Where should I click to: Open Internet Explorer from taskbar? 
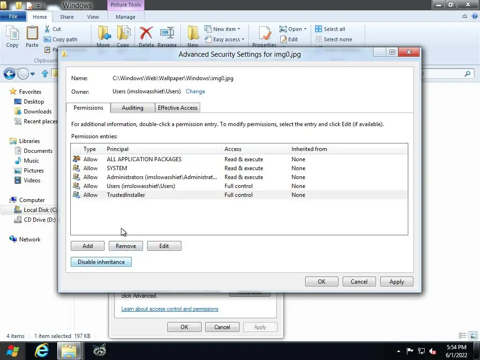point(41,351)
